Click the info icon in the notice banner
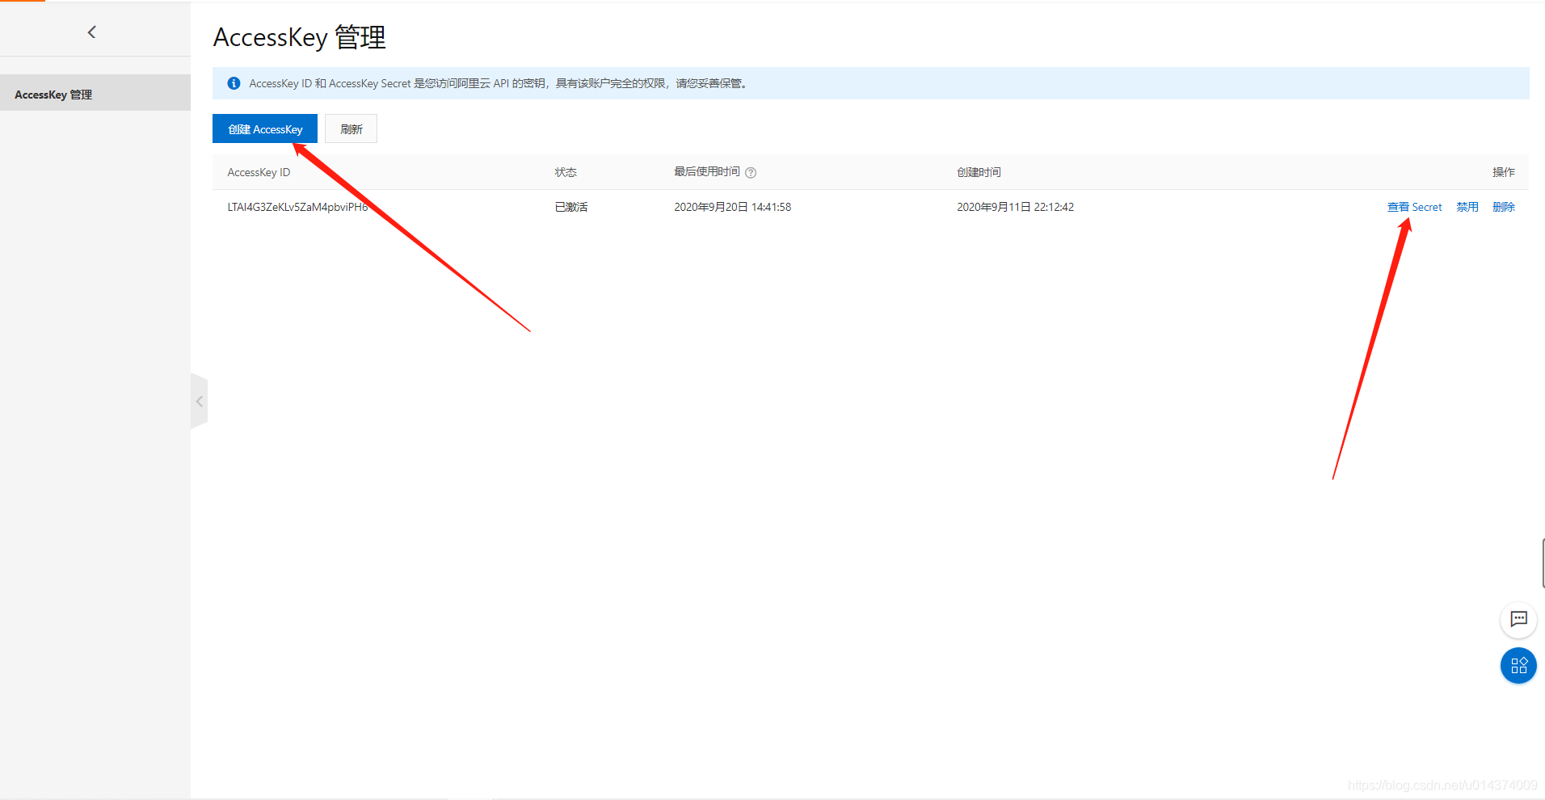This screenshot has width=1545, height=800. point(234,83)
